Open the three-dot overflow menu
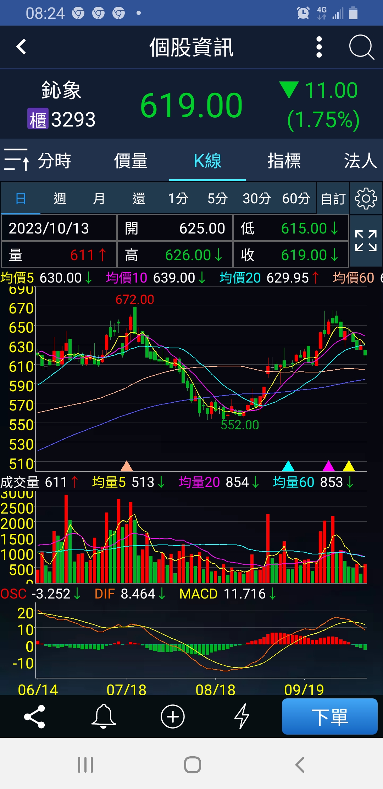Screen dimensions: 383x789 [319, 47]
